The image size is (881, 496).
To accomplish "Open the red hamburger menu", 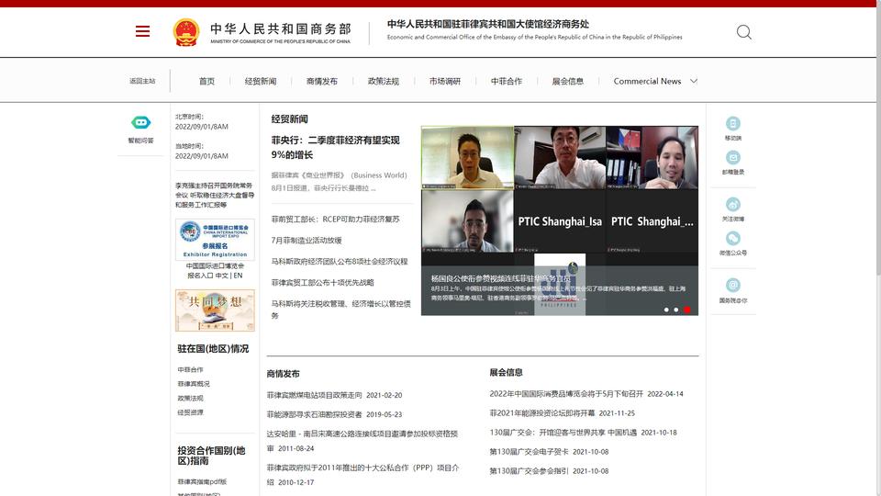I will point(143,31).
